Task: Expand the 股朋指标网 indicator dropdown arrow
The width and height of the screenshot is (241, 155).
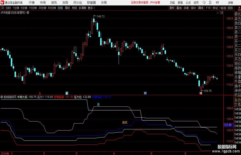Action: (2, 97)
